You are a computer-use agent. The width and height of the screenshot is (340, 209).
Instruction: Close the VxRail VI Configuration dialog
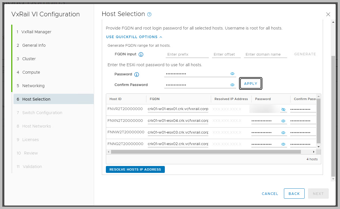328,14
